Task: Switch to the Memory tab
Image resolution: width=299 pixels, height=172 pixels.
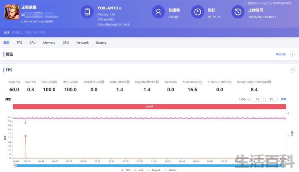Action: coord(49,43)
